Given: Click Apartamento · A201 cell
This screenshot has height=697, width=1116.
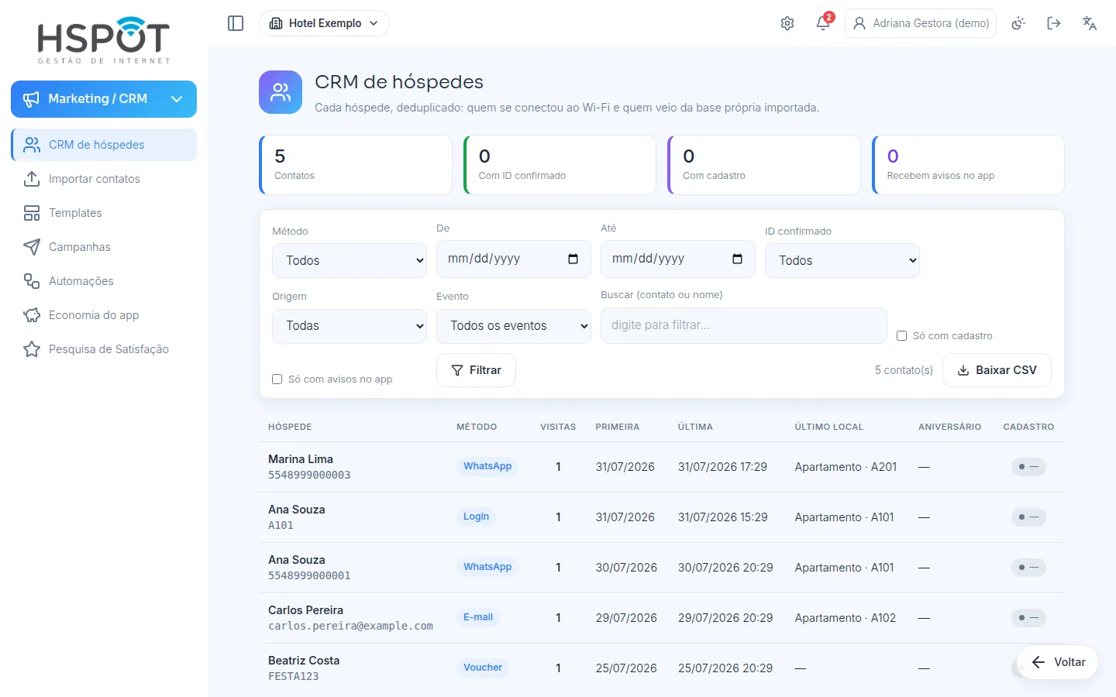Looking at the screenshot, I should click(846, 467).
